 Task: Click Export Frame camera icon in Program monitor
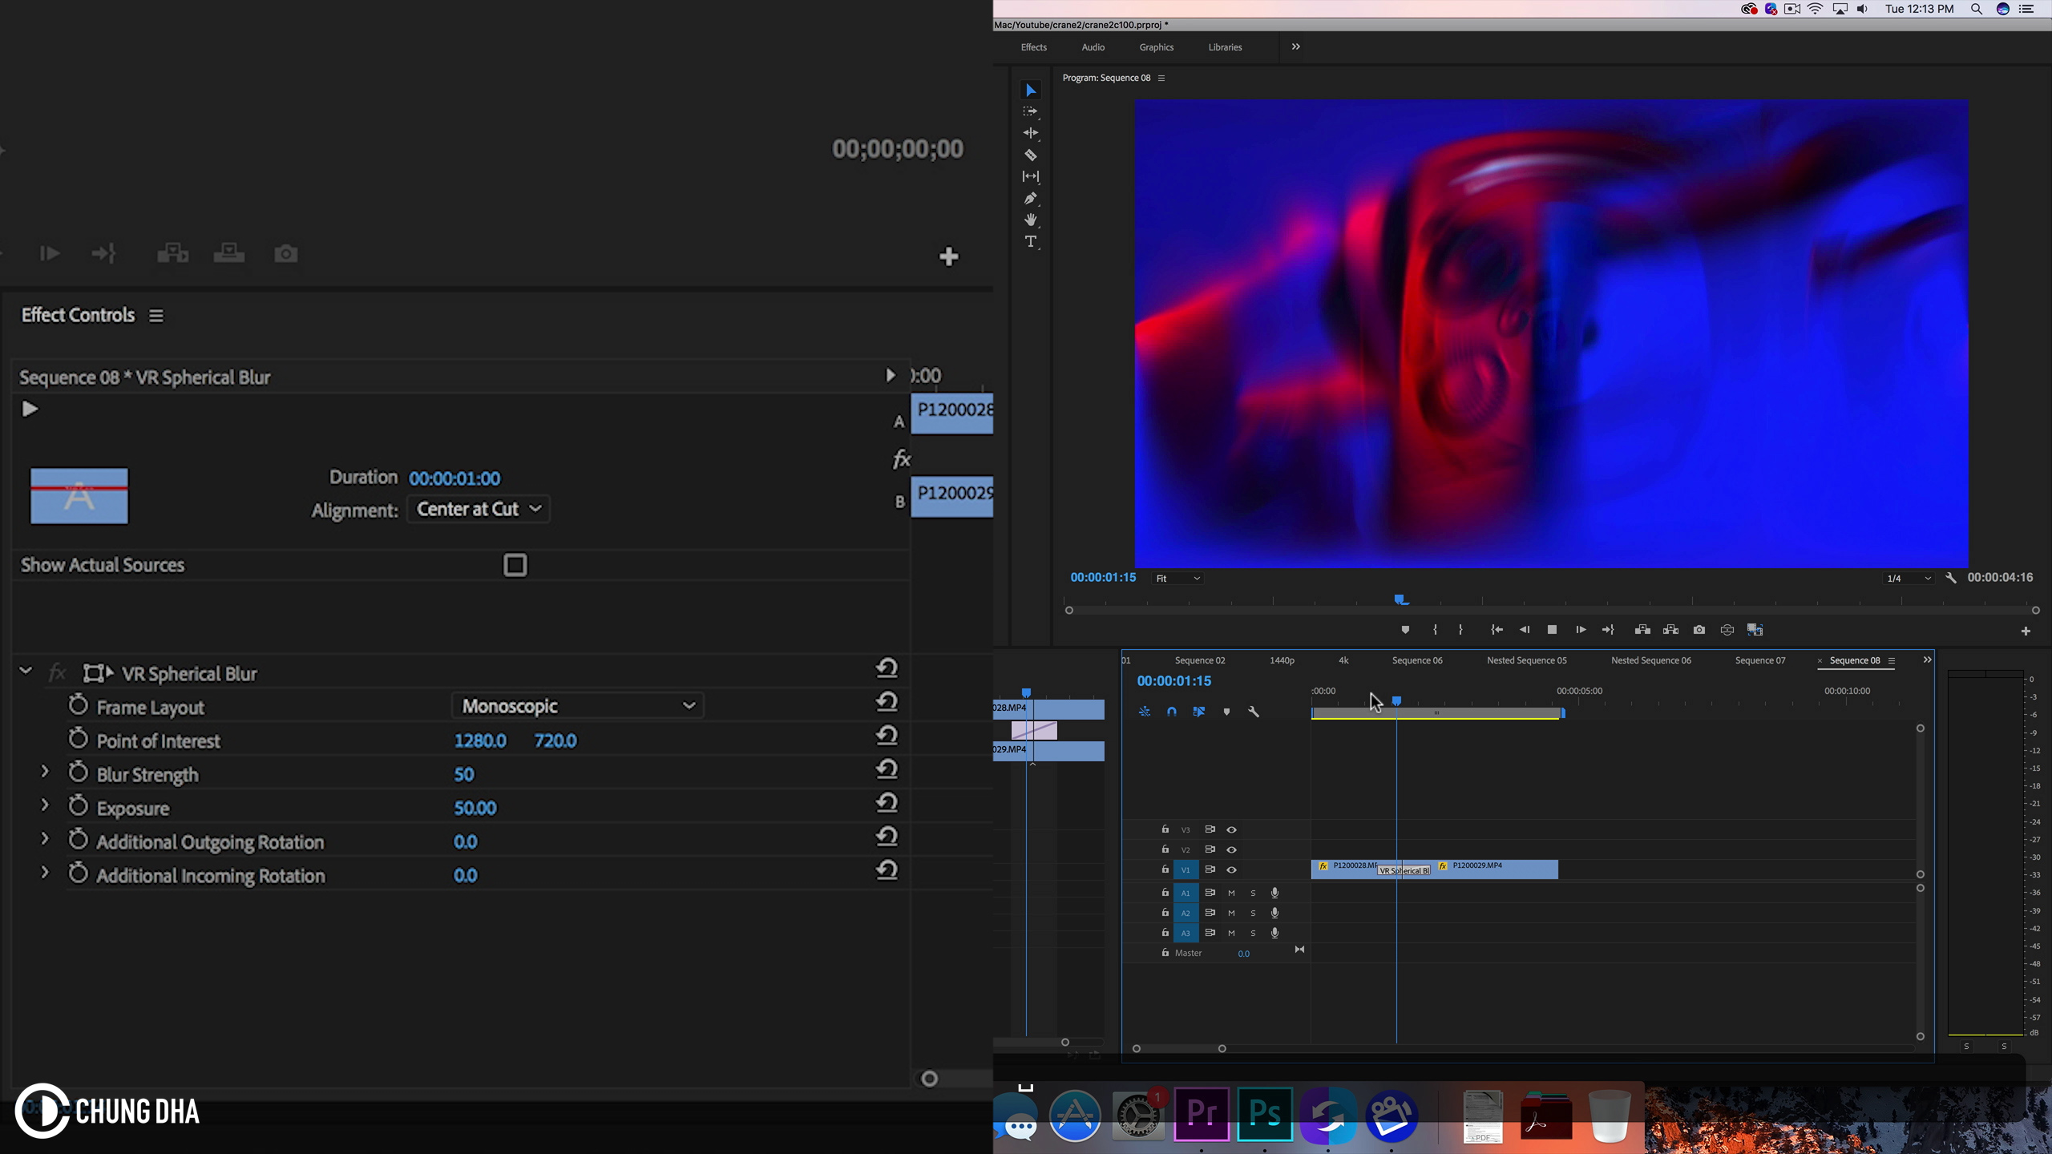pos(1699,630)
